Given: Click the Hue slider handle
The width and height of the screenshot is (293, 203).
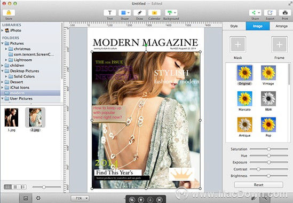Looking at the screenshot, I should pyautogui.click(x=268, y=155).
